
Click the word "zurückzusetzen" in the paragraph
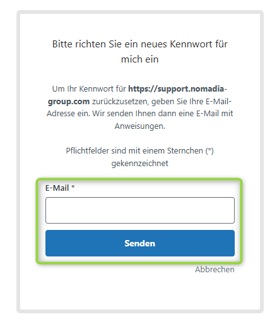121,102
